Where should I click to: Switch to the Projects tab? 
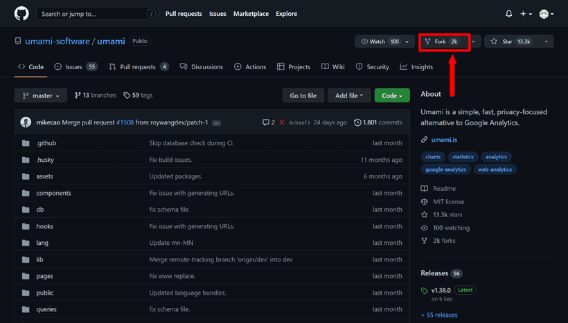[294, 67]
